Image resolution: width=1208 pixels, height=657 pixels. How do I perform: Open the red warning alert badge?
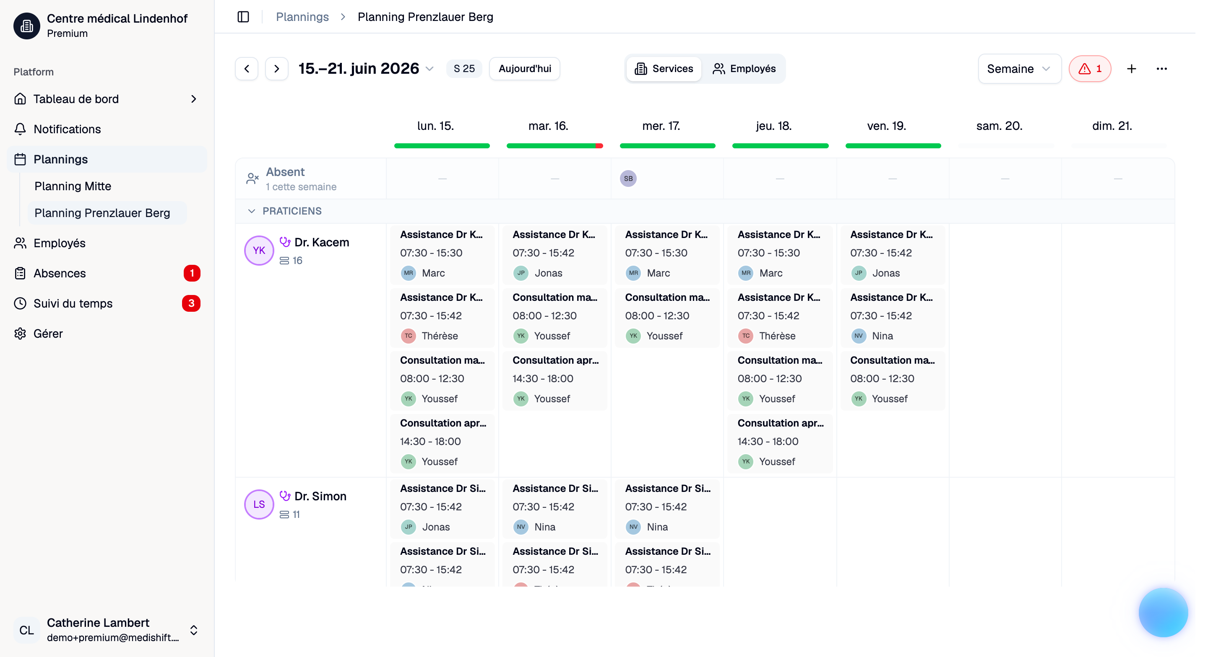(x=1090, y=69)
